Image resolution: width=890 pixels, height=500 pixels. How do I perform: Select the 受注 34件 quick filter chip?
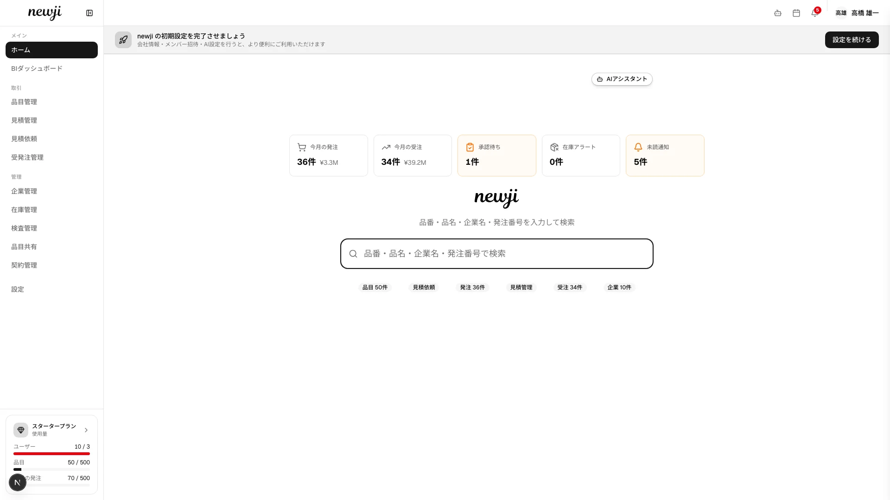[x=570, y=287]
